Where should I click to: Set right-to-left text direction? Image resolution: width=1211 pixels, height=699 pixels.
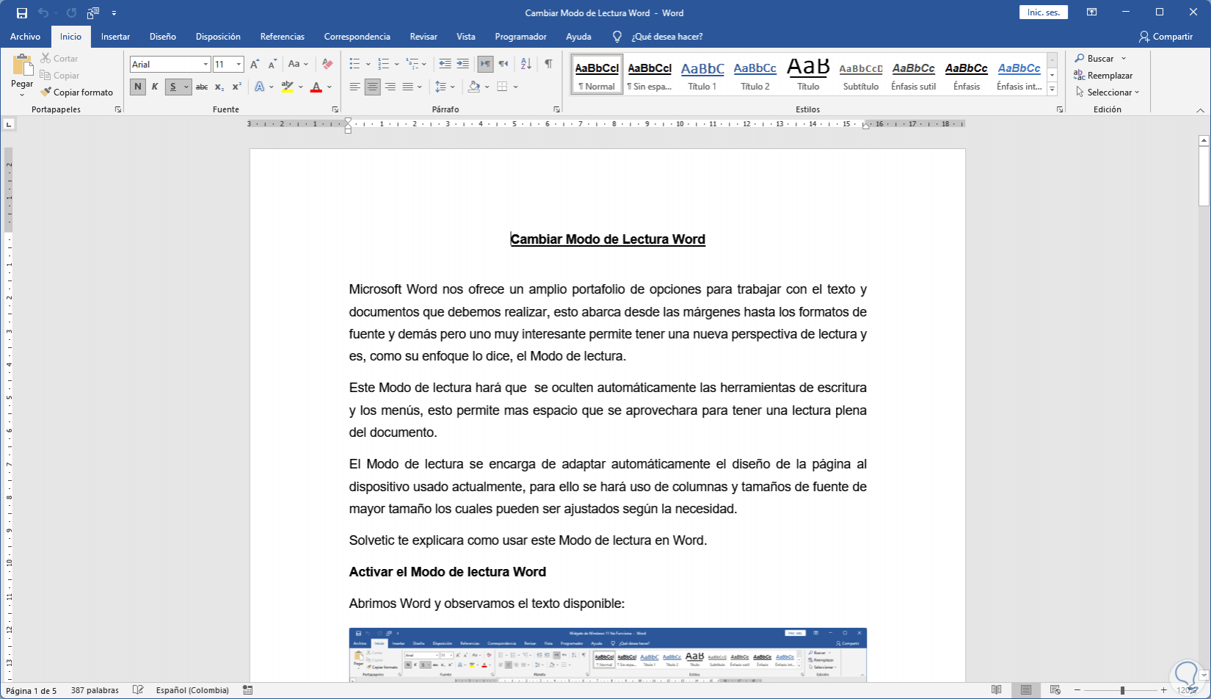pyautogui.click(x=503, y=65)
